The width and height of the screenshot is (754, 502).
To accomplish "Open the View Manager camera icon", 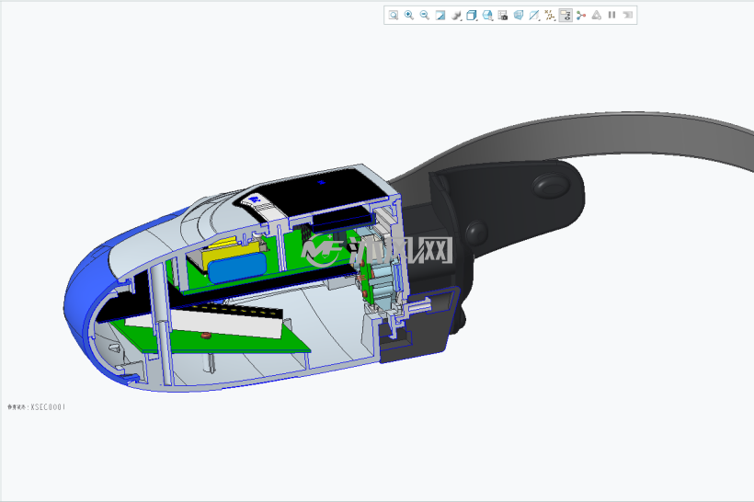I will tap(503, 16).
